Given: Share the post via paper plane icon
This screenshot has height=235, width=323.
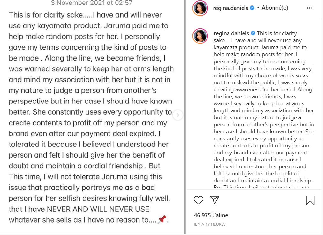Looking at the screenshot, I should click(214, 200).
